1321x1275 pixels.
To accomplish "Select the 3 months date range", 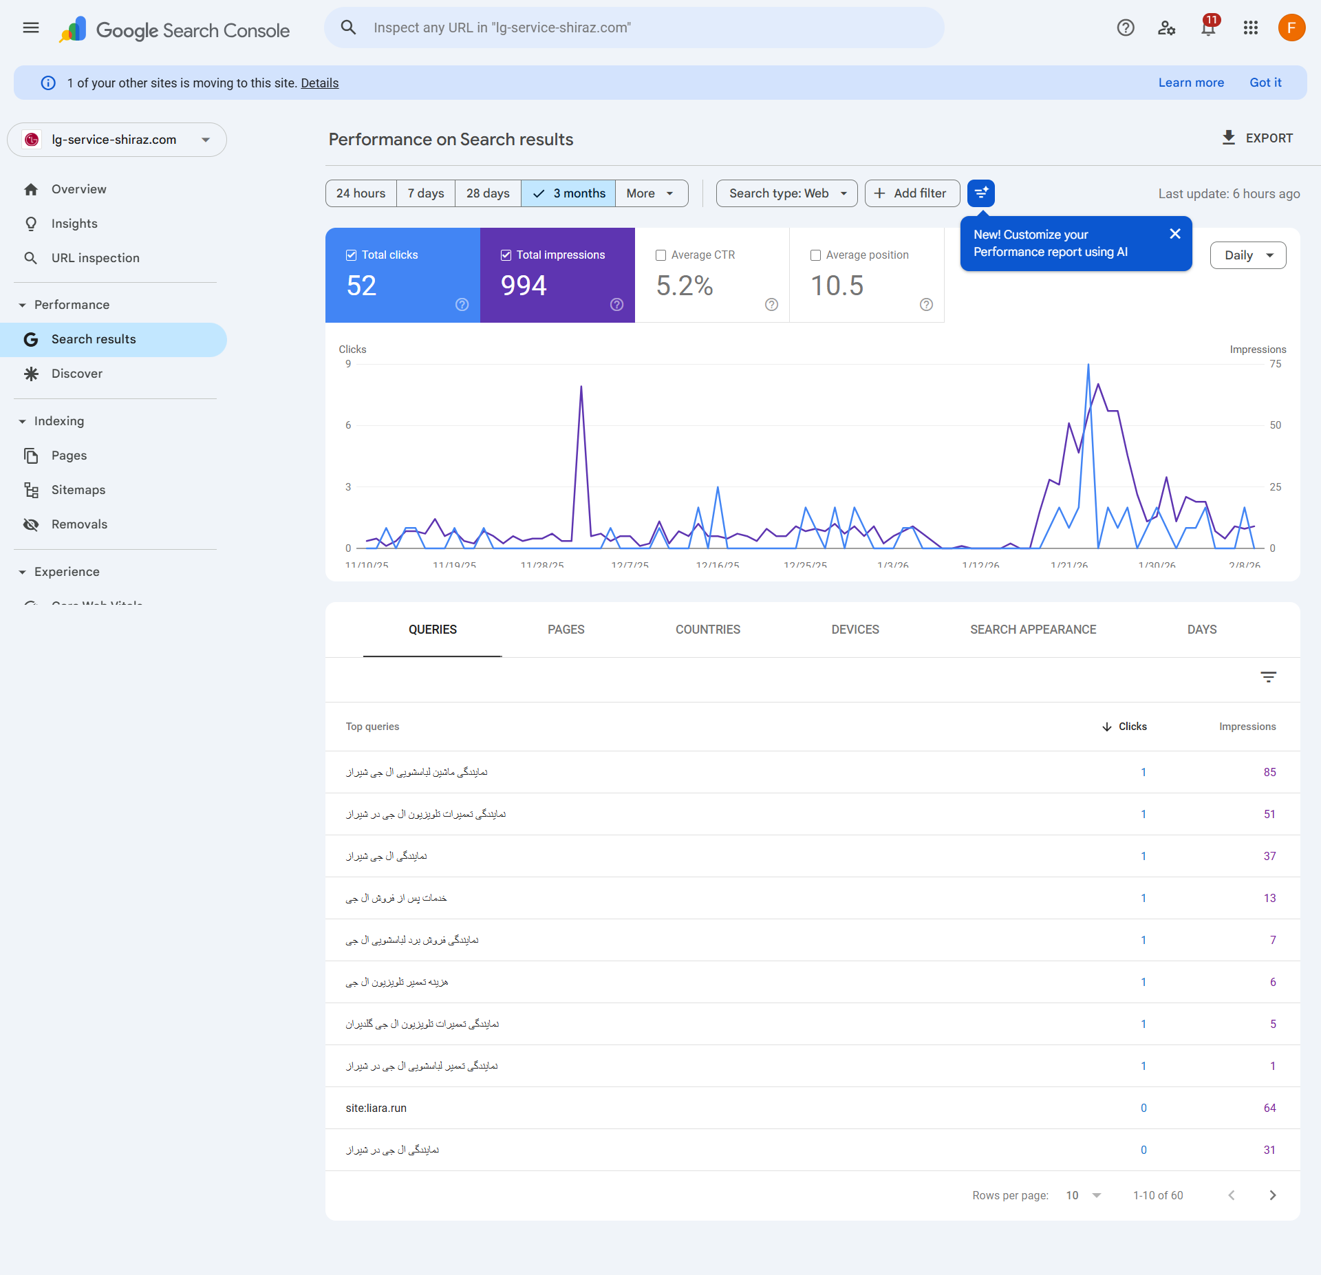I will click(568, 193).
